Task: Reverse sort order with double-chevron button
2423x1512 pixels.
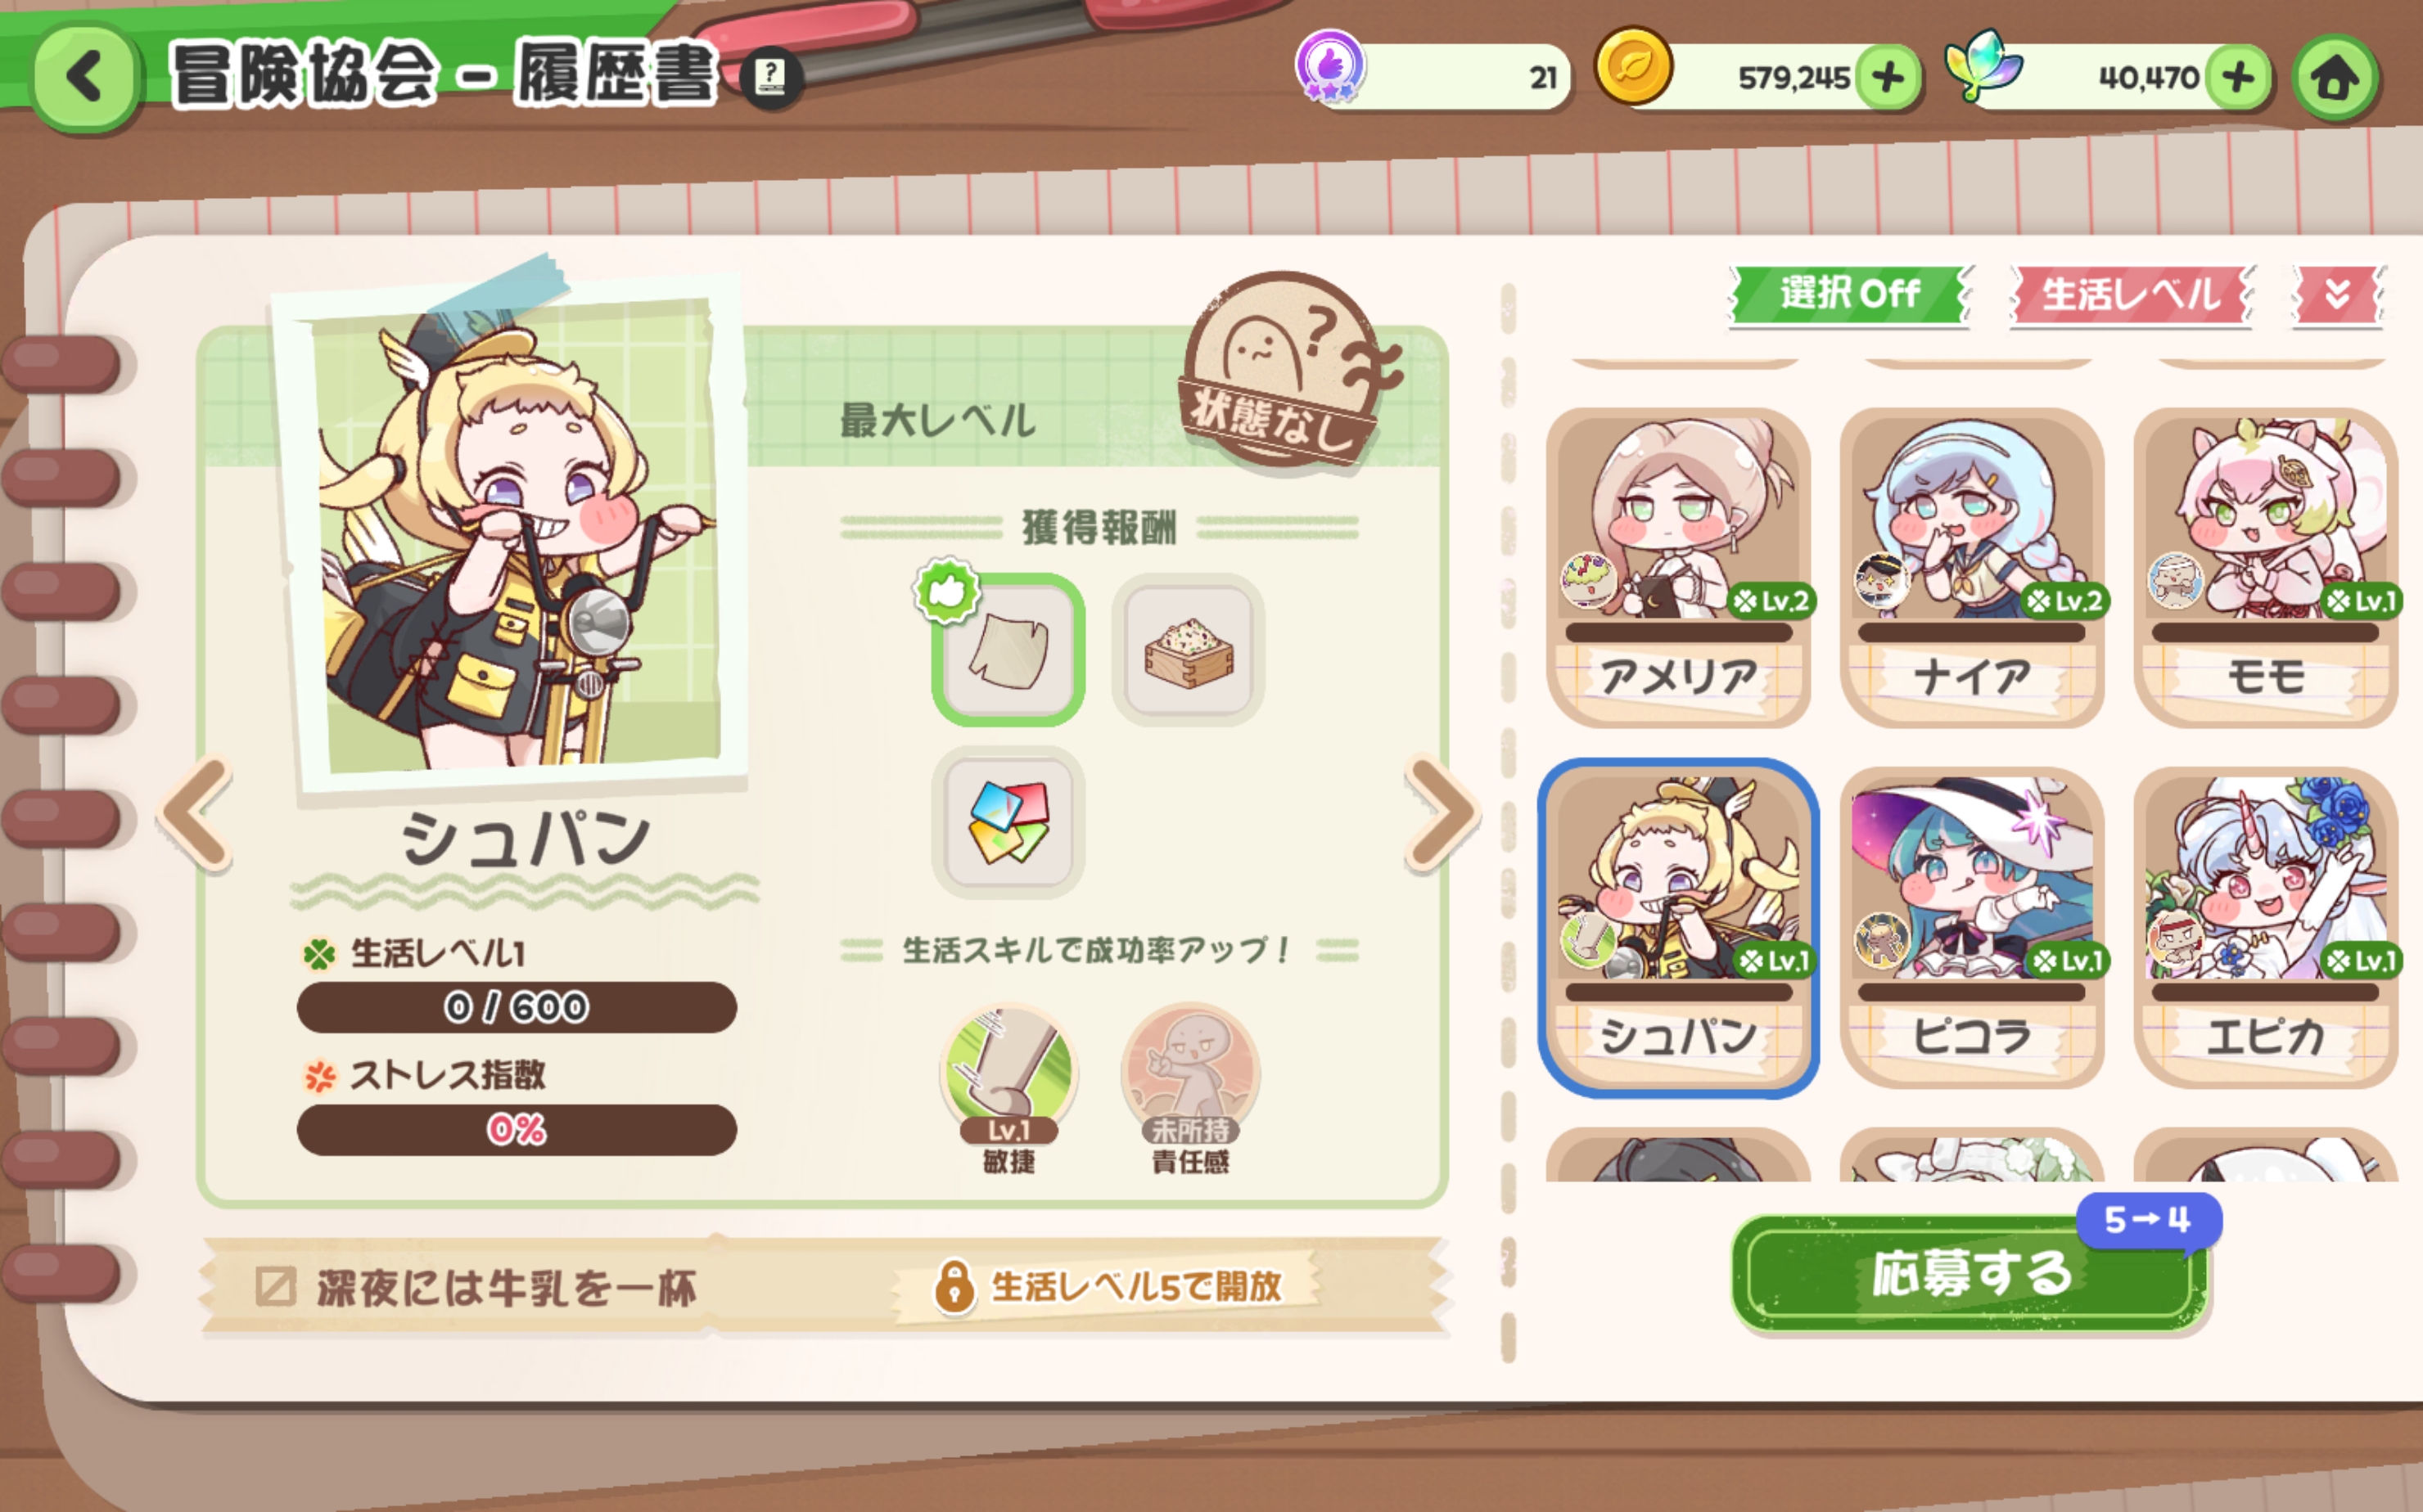Action: pyautogui.click(x=2338, y=295)
